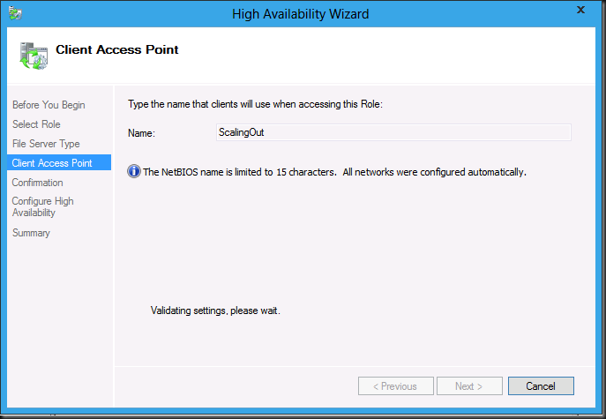606x419 pixels.
Task: Click the wizard icon in the title bar
Action: point(15,12)
